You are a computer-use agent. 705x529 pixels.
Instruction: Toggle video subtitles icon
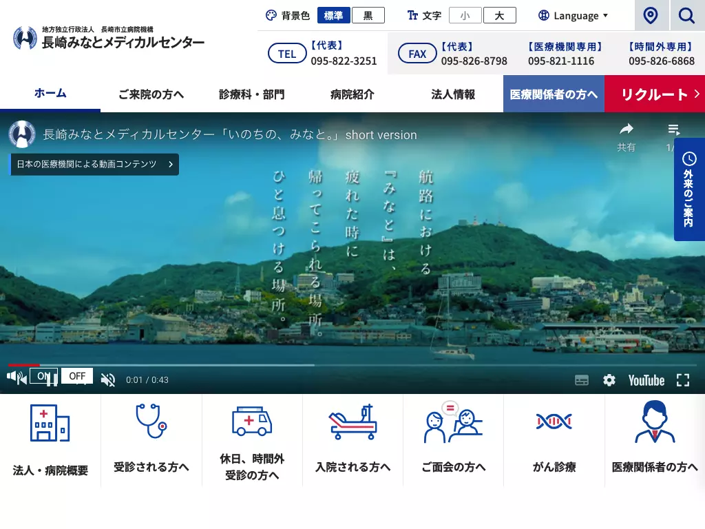581,380
